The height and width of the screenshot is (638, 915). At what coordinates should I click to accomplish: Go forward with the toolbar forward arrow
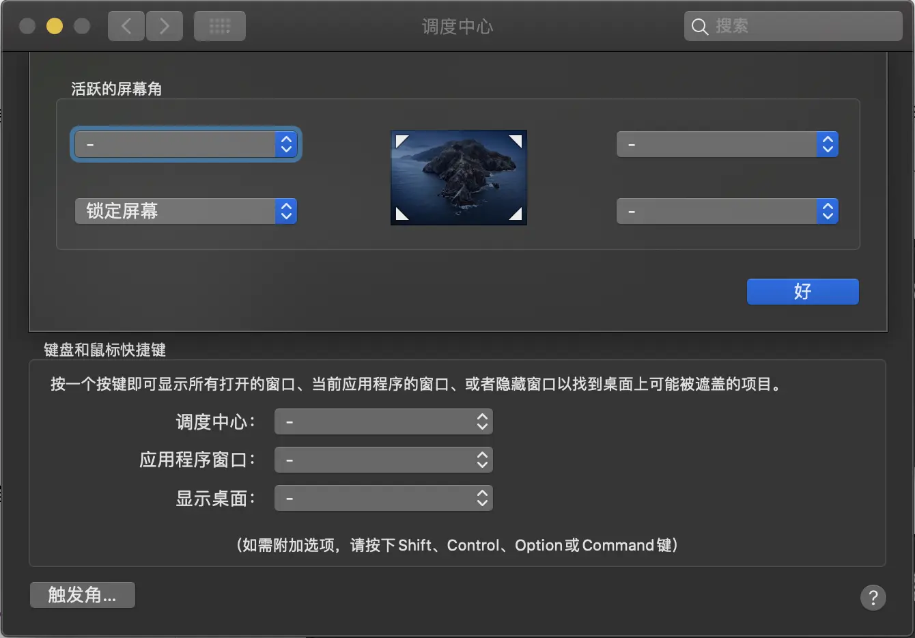point(165,27)
